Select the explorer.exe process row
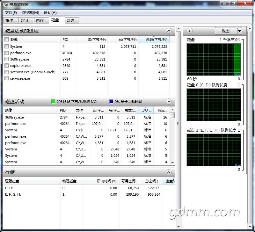This screenshot has height=232, width=255. pyautogui.click(x=20, y=66)
